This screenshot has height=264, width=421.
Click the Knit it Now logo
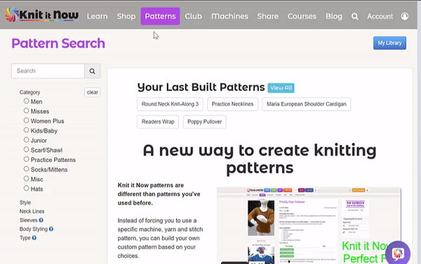pyautogui.click(x=42, y=15)
